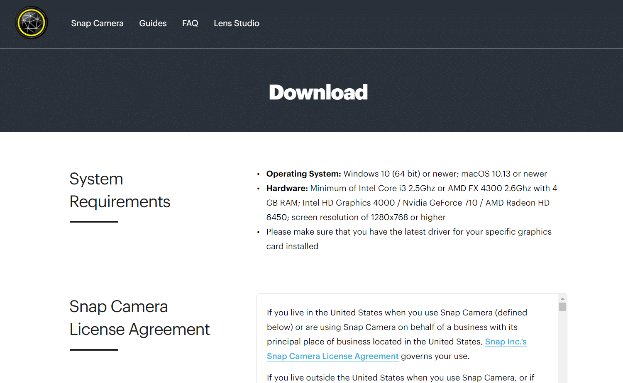Open the Snap Camera nav item

click(97, 23)
